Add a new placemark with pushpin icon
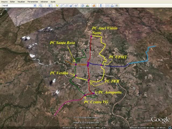 point(57,5)
